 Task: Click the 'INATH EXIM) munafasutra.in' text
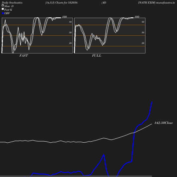click(x=156, y=2)
